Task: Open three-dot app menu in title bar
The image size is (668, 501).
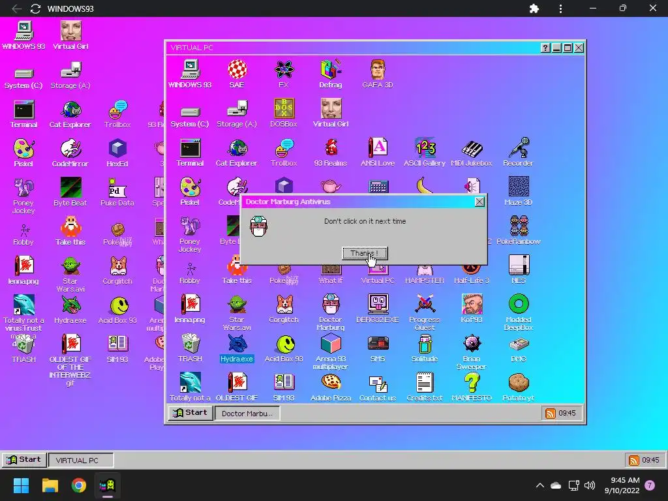Action: coord(560,8)
